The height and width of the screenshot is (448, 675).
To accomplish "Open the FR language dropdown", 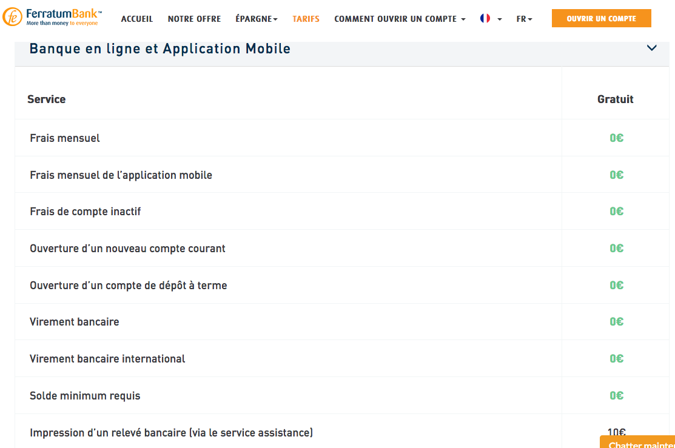I will click(525, 19).
